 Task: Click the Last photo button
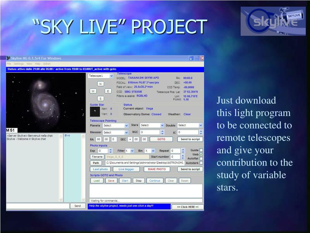click(x=100, y=169)
